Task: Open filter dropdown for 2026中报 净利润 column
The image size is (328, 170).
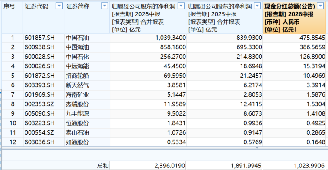Action: click(x=181, y=6)
